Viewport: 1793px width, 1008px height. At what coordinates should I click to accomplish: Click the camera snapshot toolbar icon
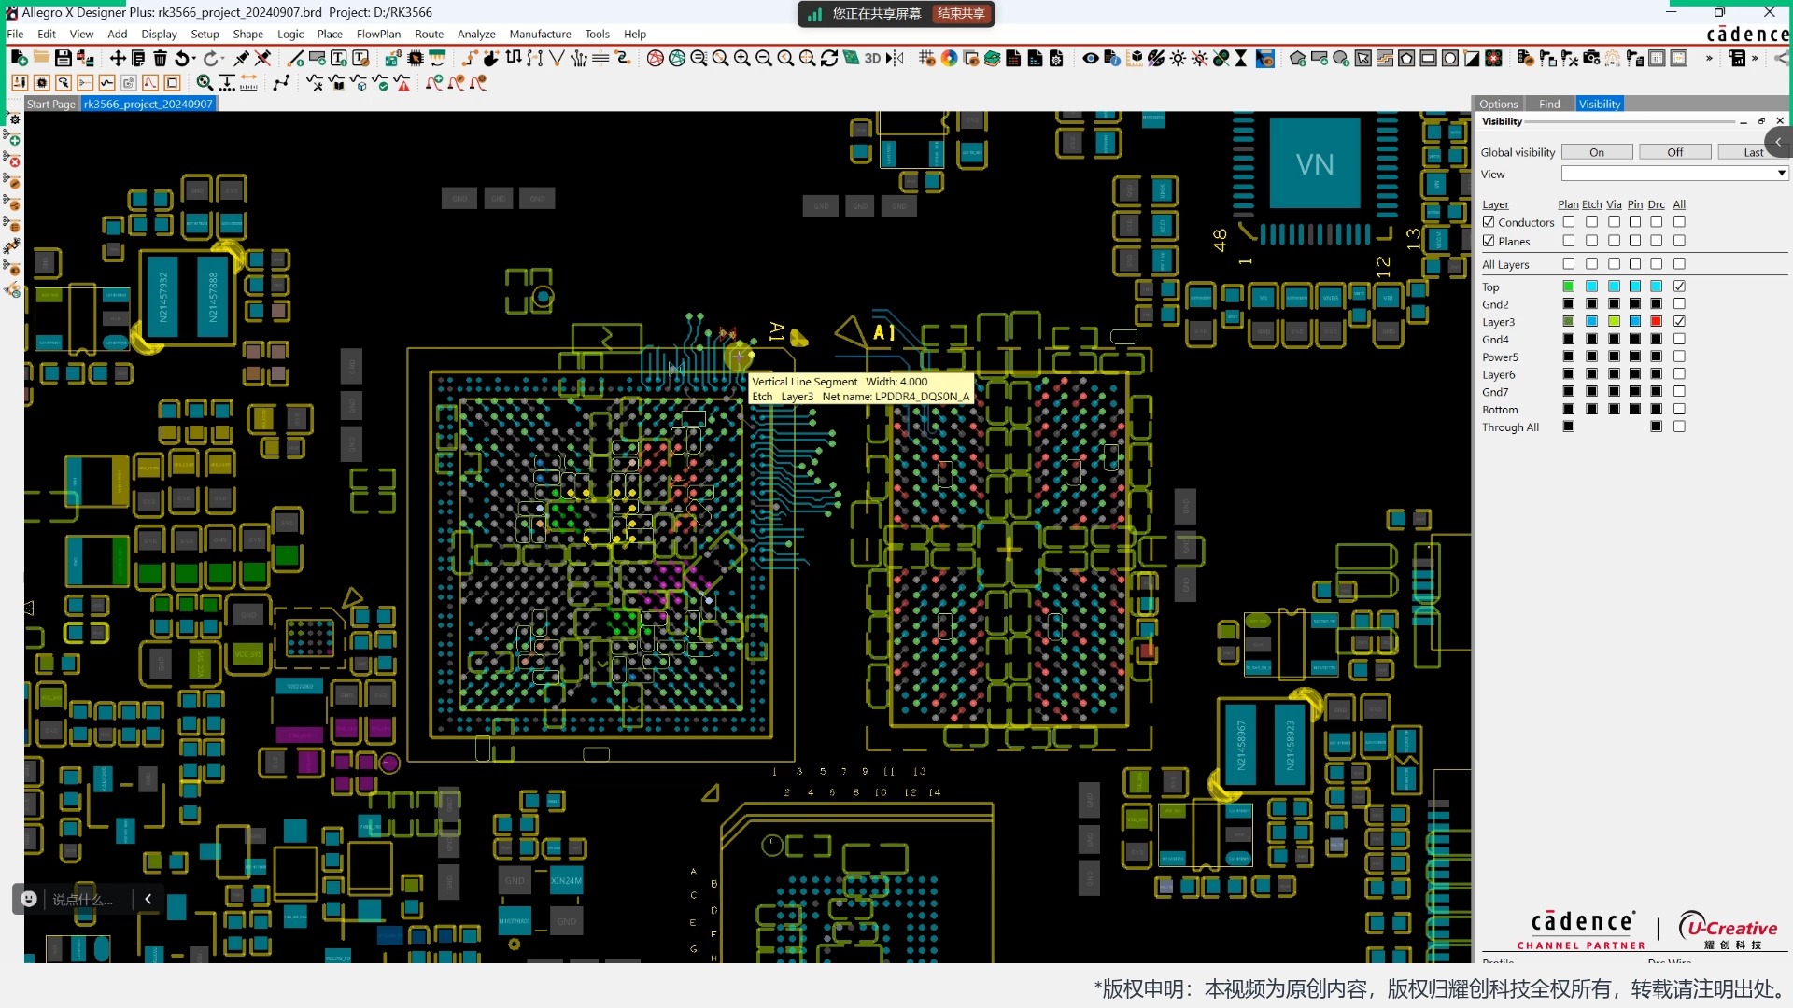click(1591, 58)
